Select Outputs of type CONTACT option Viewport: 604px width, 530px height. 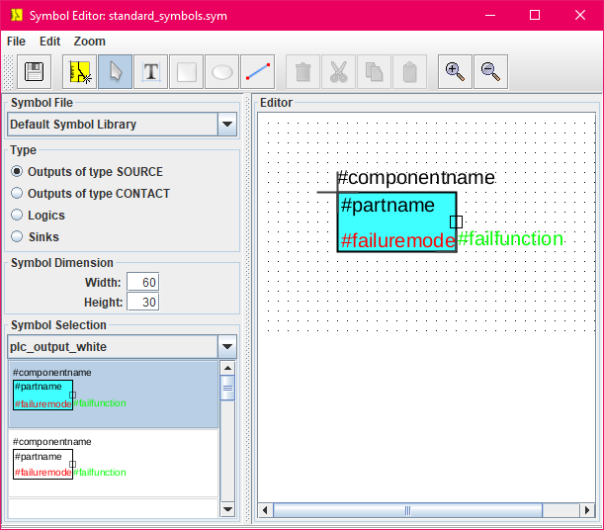(x=17, y=194)
